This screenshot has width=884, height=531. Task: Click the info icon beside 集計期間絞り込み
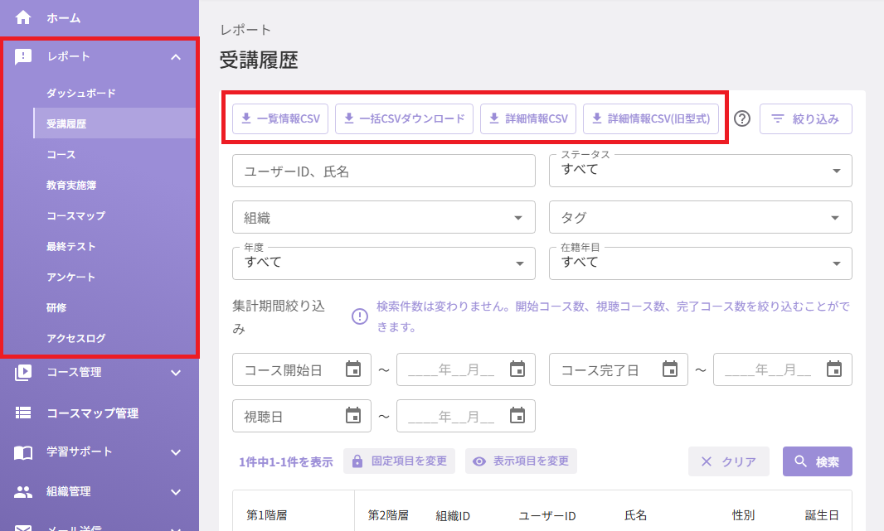point(360,316)
